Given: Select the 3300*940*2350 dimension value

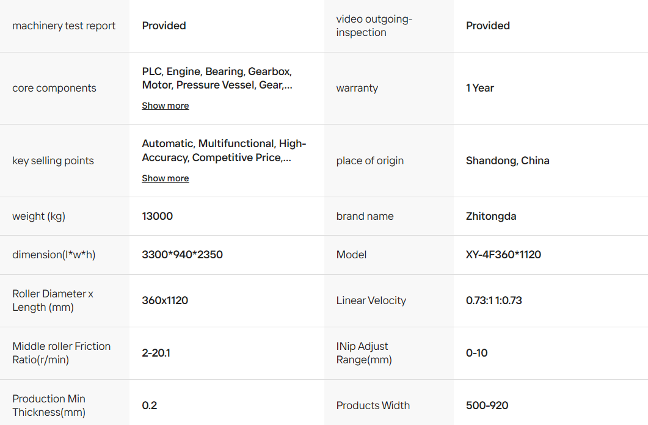Looking at the screenshot, I should click(x=182, y=255).
